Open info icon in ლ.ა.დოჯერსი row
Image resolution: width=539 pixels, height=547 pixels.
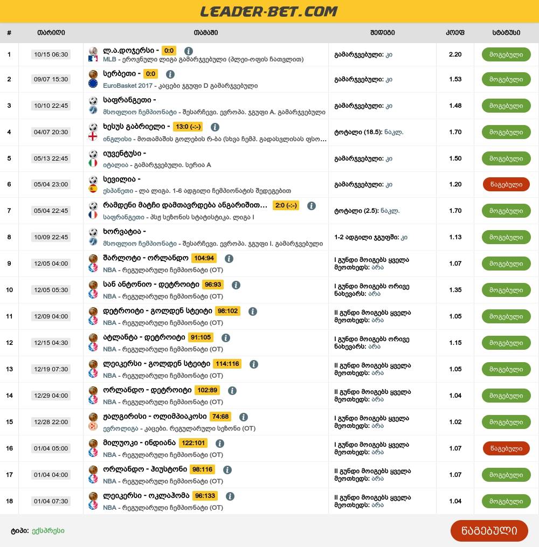[x=189, y=51]
